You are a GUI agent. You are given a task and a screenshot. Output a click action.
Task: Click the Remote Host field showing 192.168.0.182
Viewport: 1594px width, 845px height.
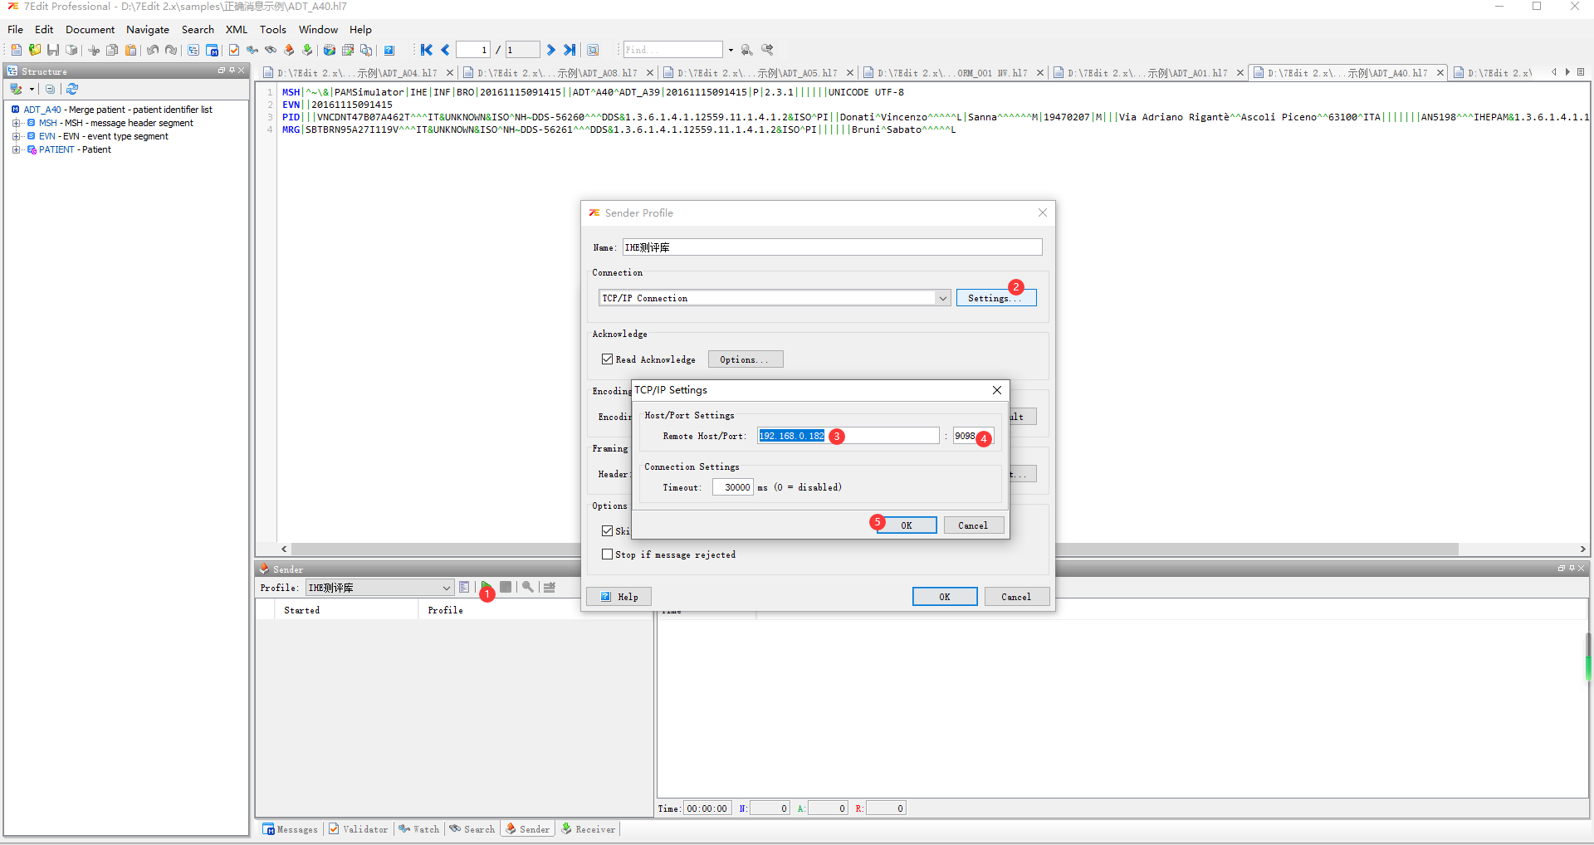pyautogui.click(x=848, y=436)
